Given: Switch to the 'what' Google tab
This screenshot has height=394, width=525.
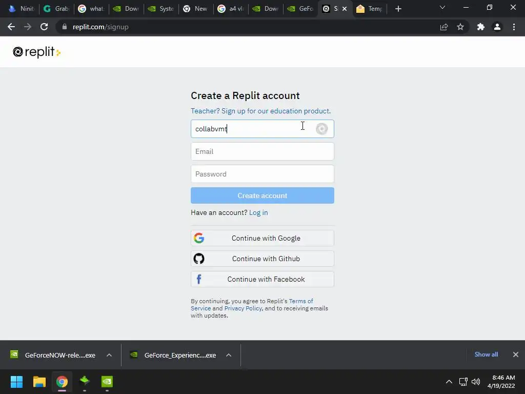Looking at the screenshot, I should pyautogui.click(x=91, y=9).
